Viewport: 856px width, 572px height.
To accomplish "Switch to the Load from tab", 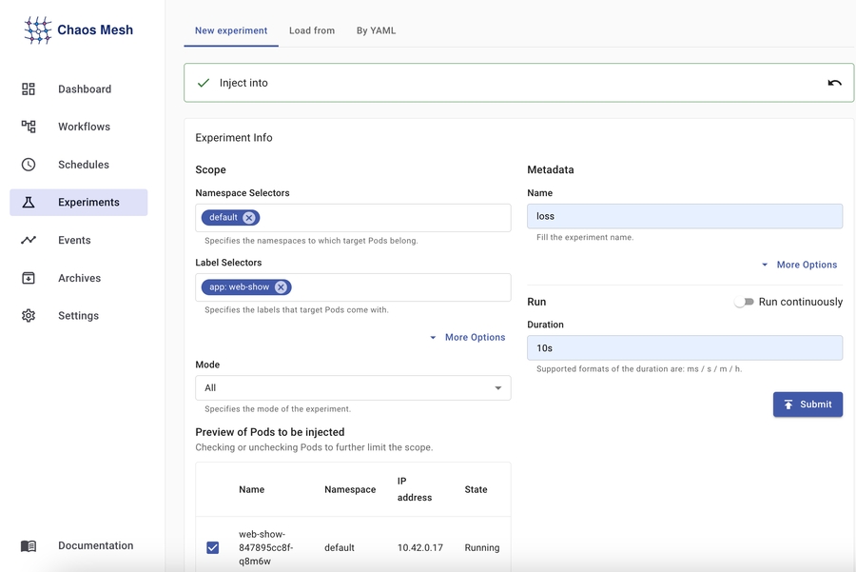I will pyautogui.click(x=312, y=30).
